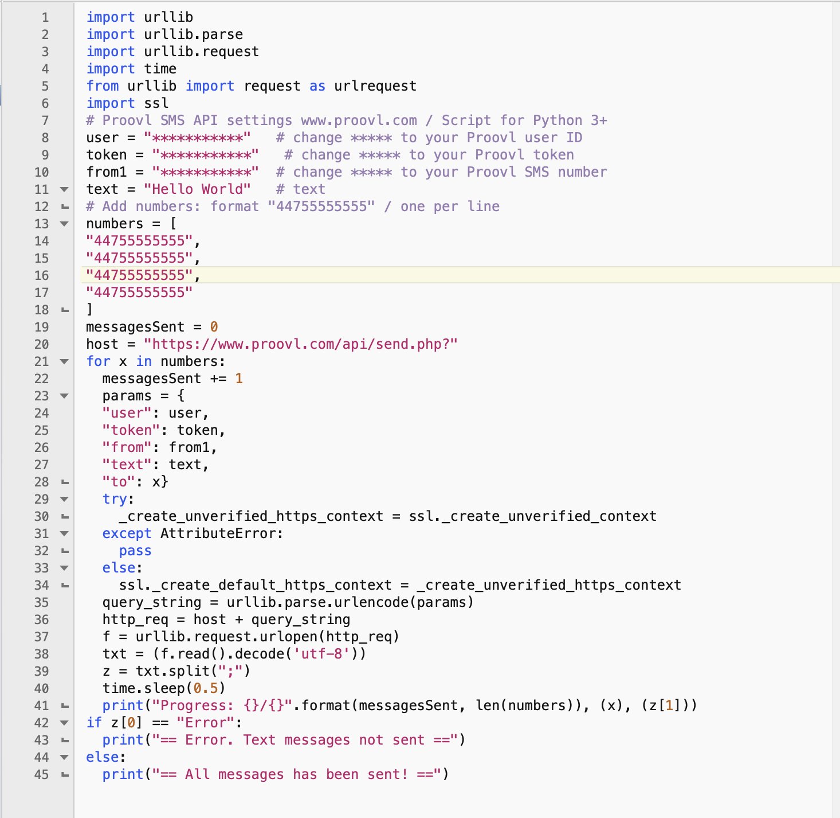Click the last phone number on line 17
This screenshot has width=840, height=818.
point(139,293)
